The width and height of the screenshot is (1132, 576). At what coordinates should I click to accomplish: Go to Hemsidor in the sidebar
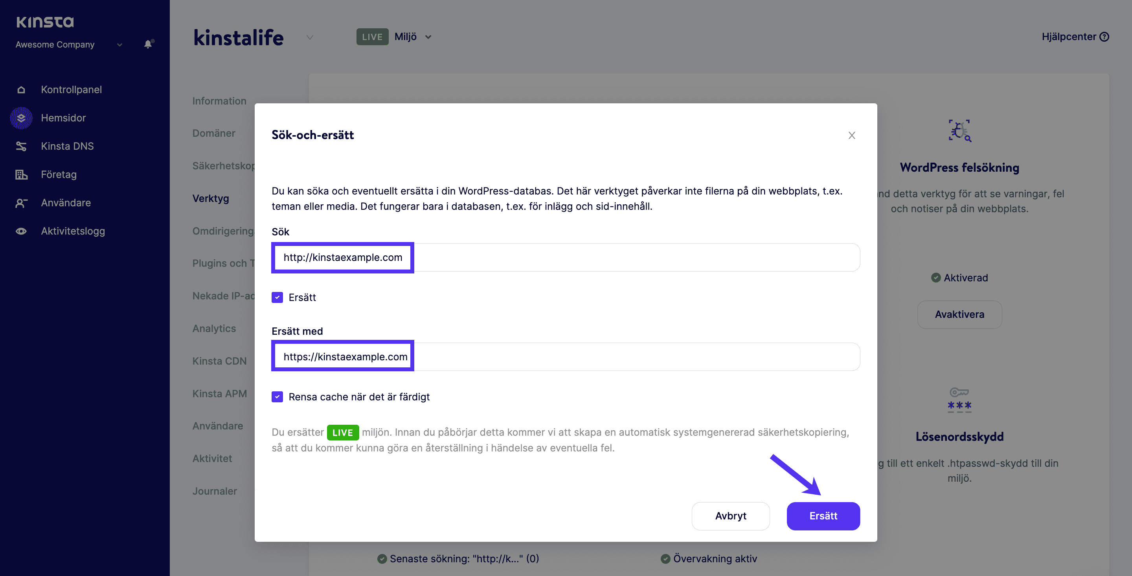(x=63, y=118)
